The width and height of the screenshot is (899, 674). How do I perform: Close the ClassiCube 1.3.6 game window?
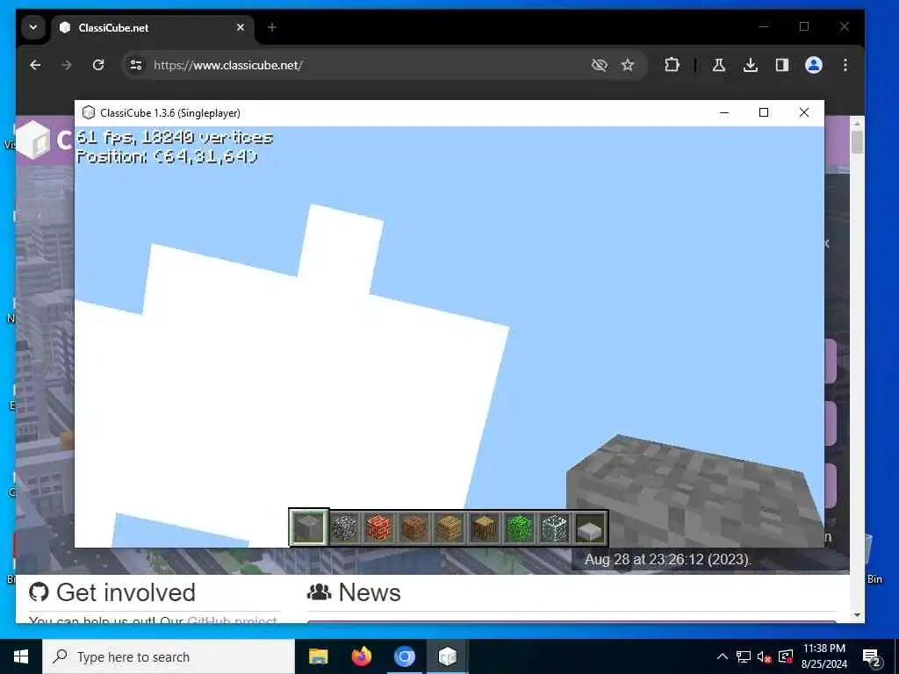tap(804, 112)
